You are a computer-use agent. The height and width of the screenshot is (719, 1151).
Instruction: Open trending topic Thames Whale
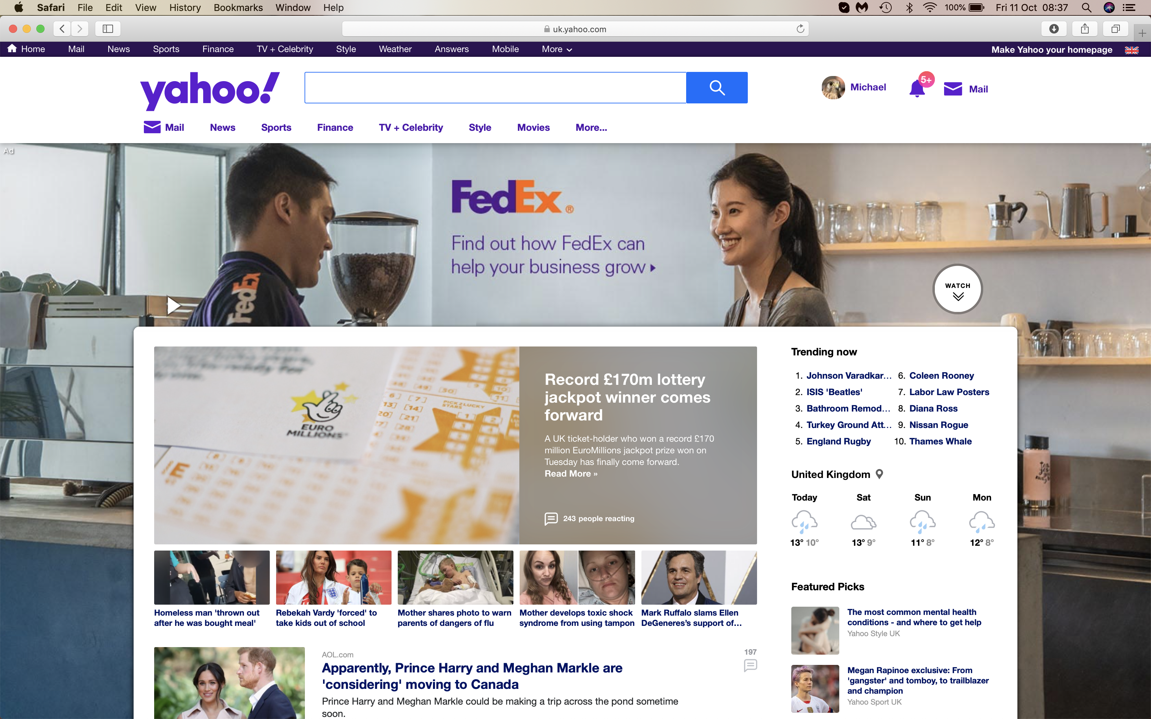pos(940,441)
